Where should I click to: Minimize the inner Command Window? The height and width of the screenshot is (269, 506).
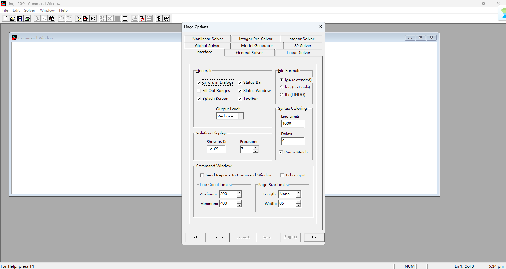pyautogui.click(x=410, y=38)
